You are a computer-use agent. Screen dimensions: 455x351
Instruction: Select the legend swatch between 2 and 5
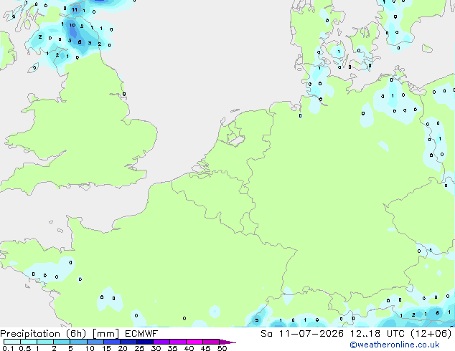click(x=62, y=342)
